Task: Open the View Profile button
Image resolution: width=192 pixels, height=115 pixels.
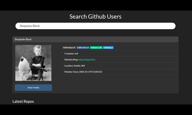Action: click(33, 88)
